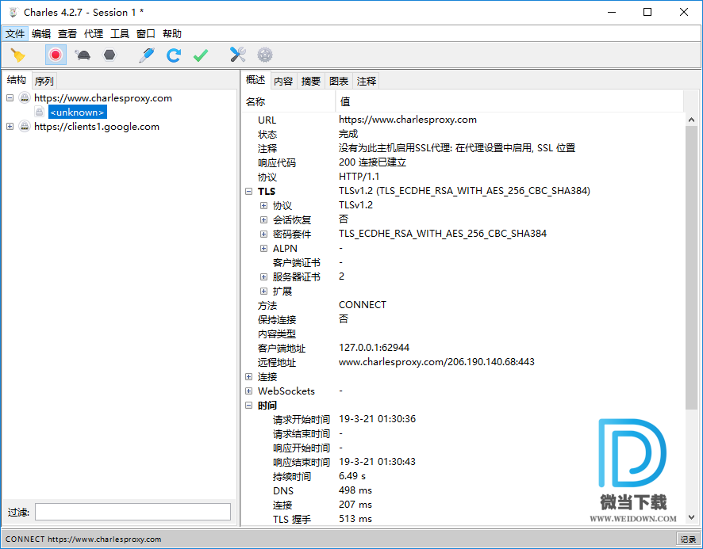Select the 请求开始时间 row
Image resolution: width=703 pixels, height=549 pixels.
tap(463, 419)
